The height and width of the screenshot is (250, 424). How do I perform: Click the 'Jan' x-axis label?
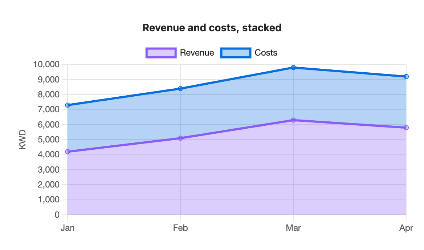(x=68, y=228)
